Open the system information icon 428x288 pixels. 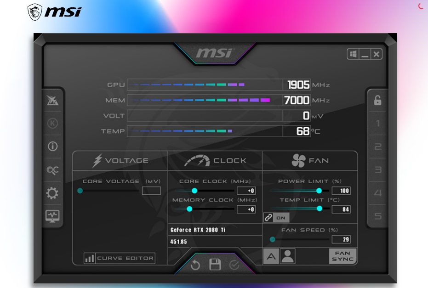[53, 147]
